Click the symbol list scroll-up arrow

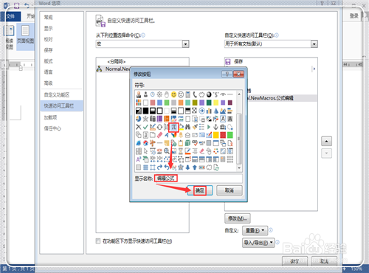point(239,94)
